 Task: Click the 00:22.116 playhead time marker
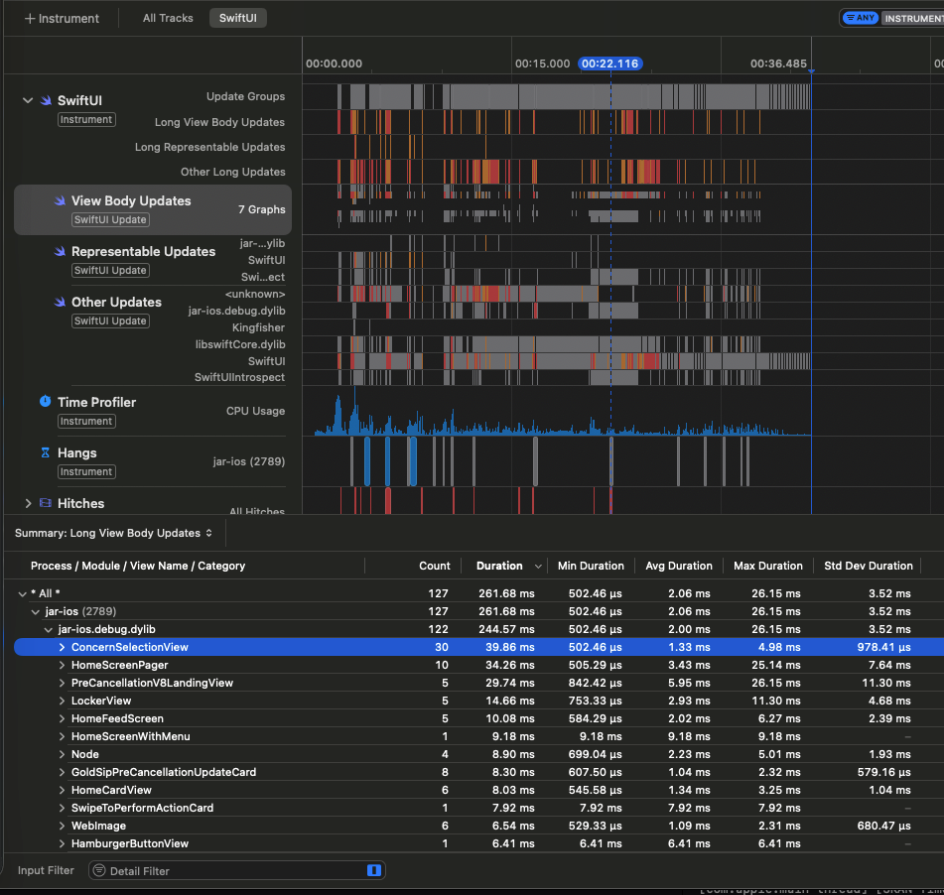click(610, 64)
